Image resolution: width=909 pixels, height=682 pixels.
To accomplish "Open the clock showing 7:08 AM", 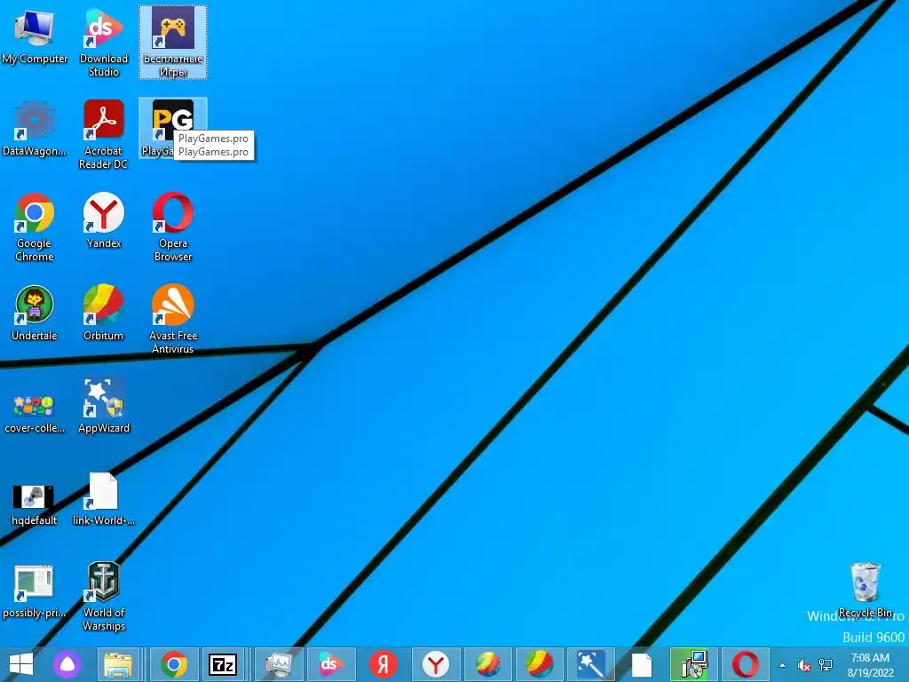I will tap(870, 665).
